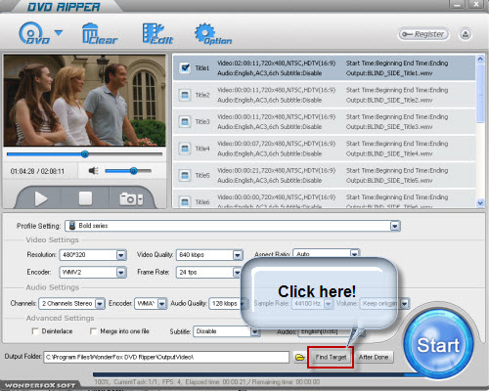
Task: Click the Register key button
Action: (423, 34)
